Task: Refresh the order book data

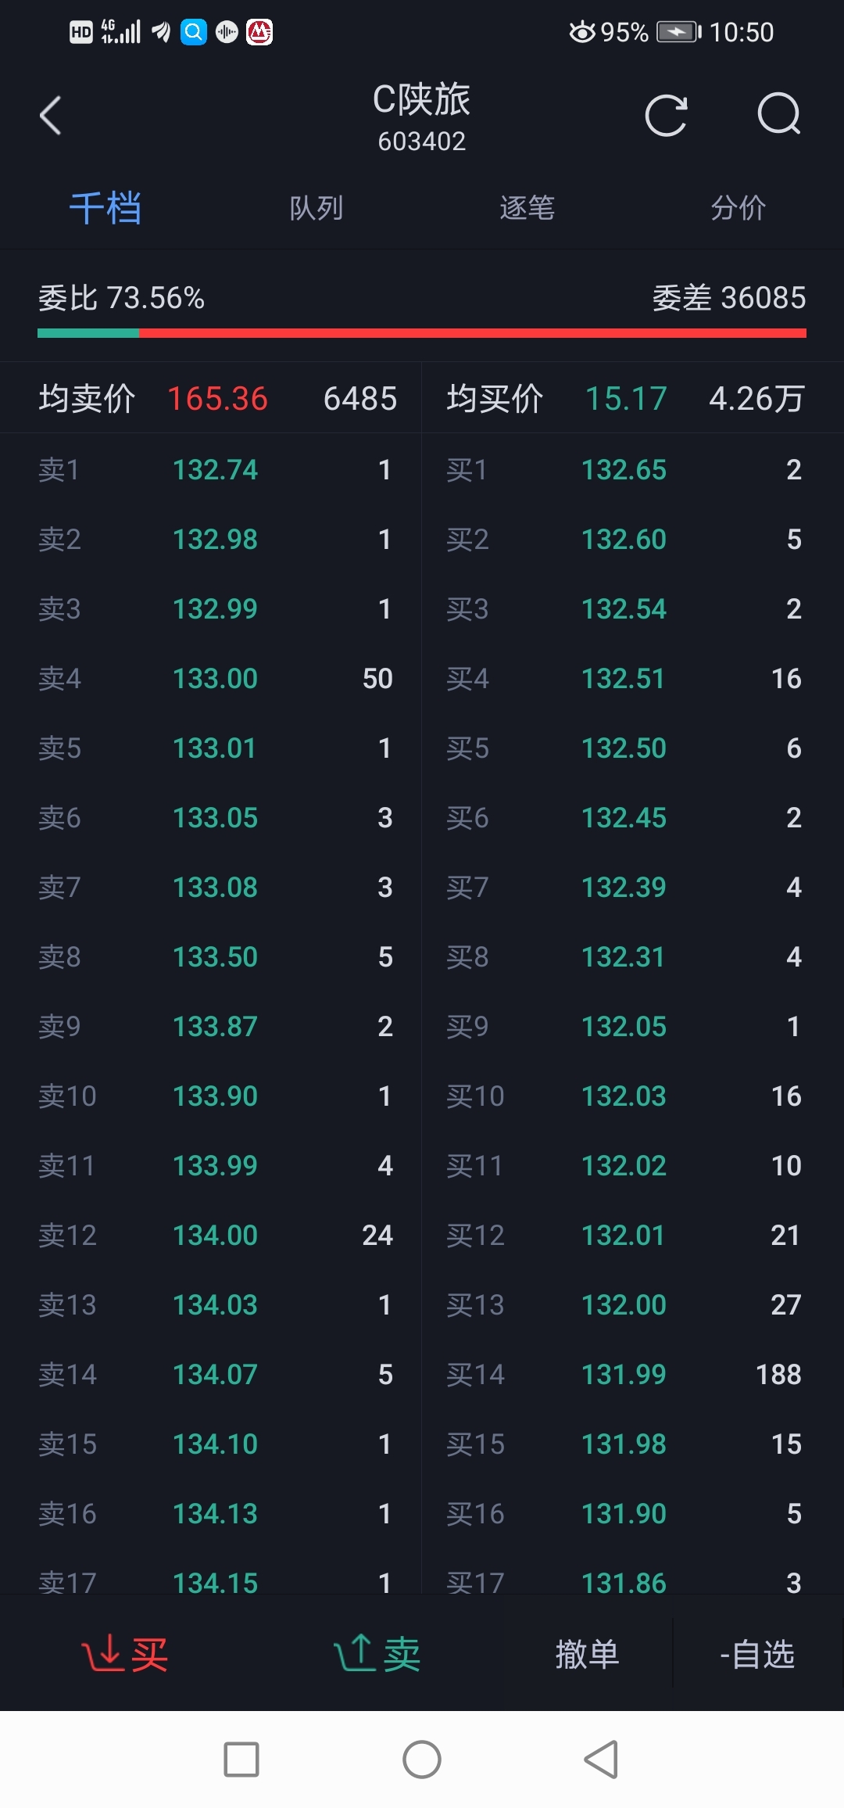Action: [x=666, y=116]
